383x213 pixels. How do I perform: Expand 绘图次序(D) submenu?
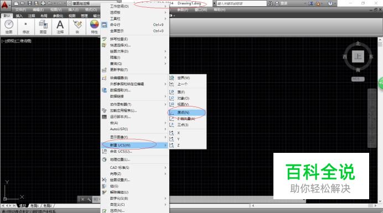pyautogui.click(x=135, y=51)
